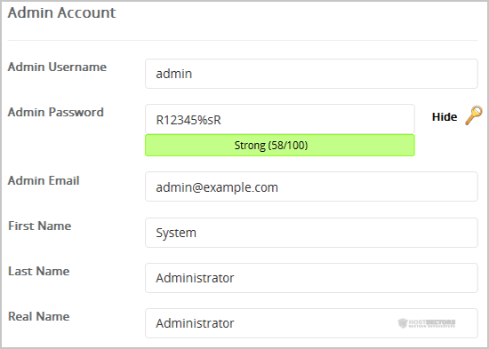Select the Strong (58/100) score text
Viewport: 489px width, 349px height.
pos(271,146)
